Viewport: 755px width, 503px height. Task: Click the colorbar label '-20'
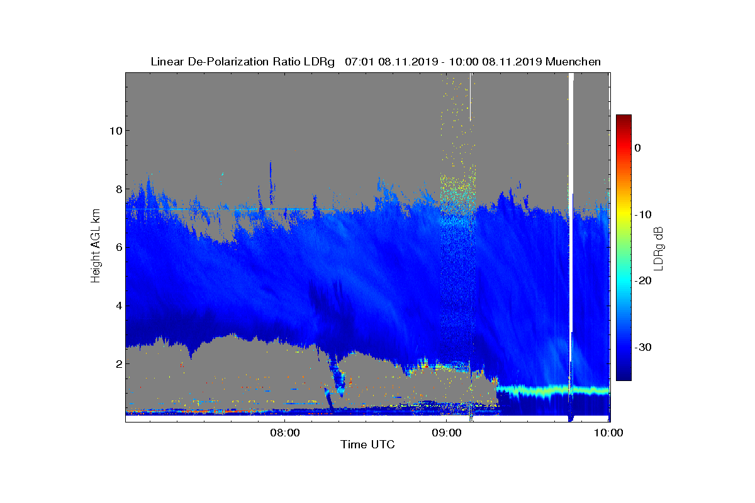point(642,281)
